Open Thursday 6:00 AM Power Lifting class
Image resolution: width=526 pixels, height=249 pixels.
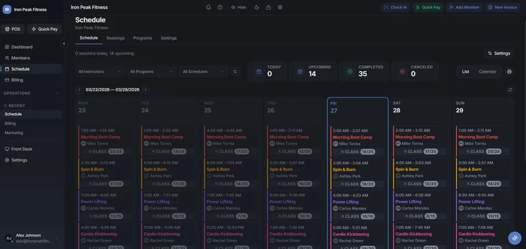pyautogui.click(x=295, y=206)
